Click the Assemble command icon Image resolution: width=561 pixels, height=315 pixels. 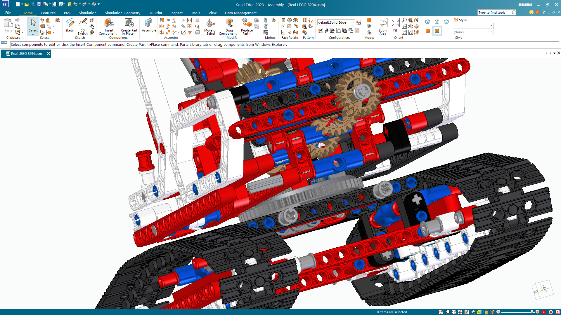pos(149,23)
